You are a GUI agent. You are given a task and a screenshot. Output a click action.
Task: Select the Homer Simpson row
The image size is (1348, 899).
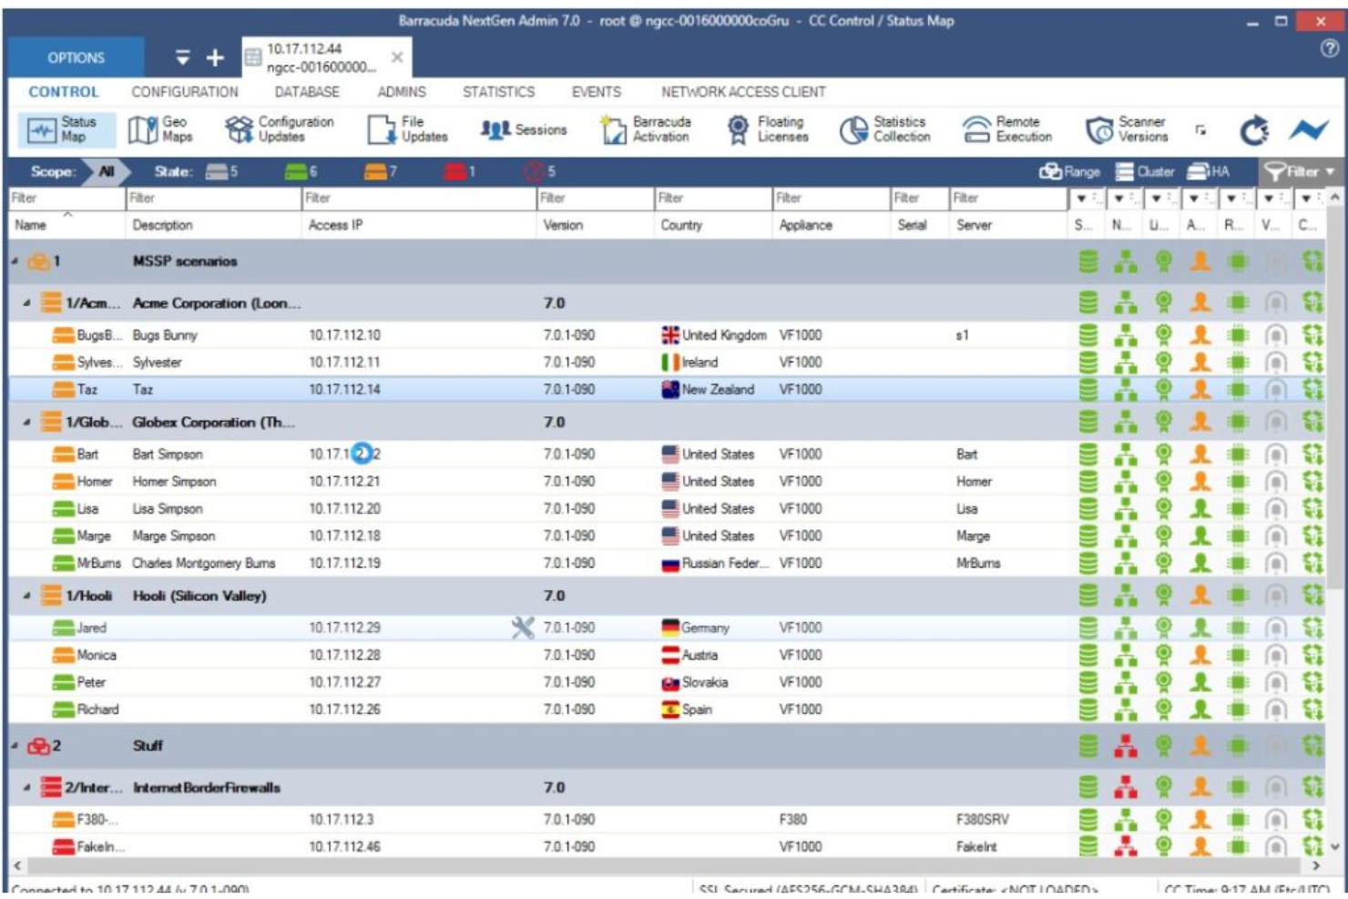668,481
